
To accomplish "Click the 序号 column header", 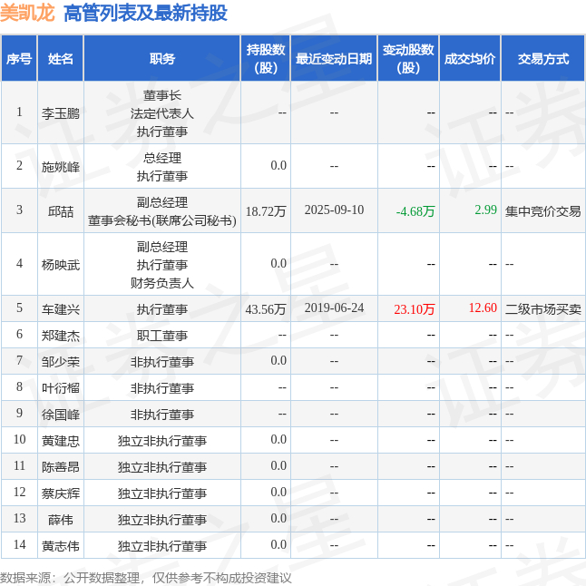I will 19,59.
